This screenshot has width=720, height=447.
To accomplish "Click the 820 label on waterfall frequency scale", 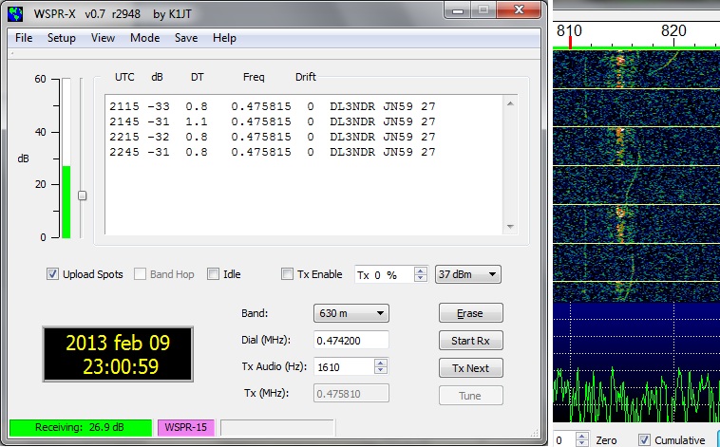I will pyautogui.click(x=673, y=30).
